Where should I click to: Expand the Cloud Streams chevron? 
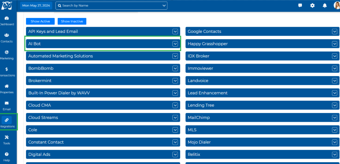pyautogui.click(x=175, y=117)
